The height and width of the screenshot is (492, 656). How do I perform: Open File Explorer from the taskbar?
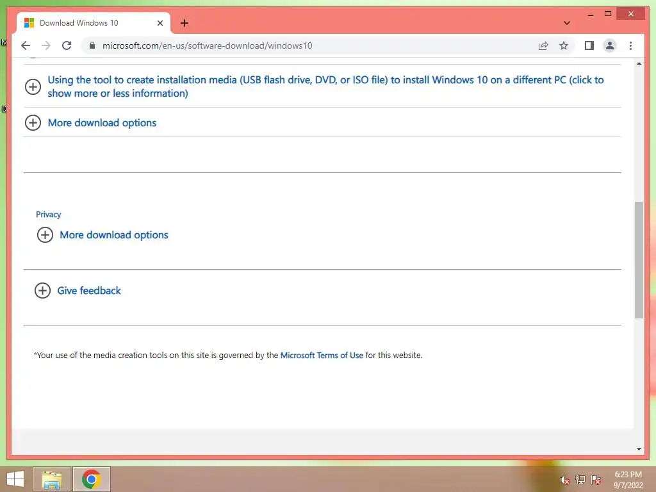click(x=52, y=479)
